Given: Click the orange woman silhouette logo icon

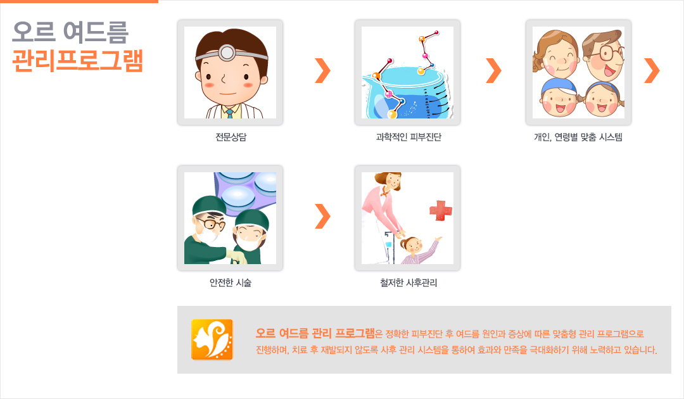Looking at the screenshot, I should [212, 339].
